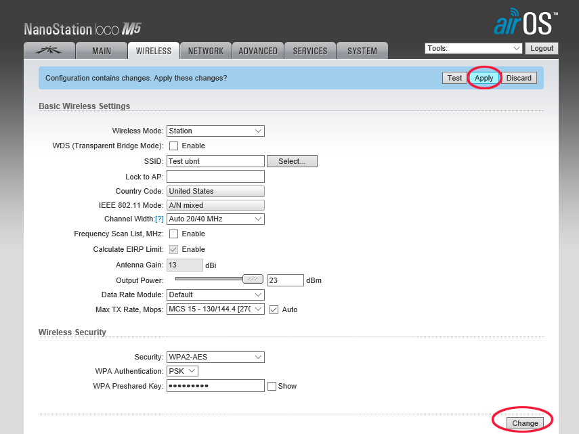Enable WDS Transparent Bridge Mode checkbox

174,146
